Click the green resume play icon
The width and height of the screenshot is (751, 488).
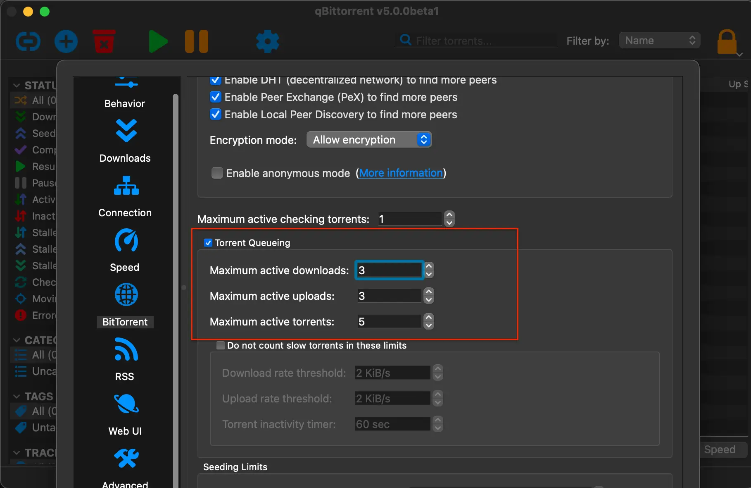pos(158,41)
